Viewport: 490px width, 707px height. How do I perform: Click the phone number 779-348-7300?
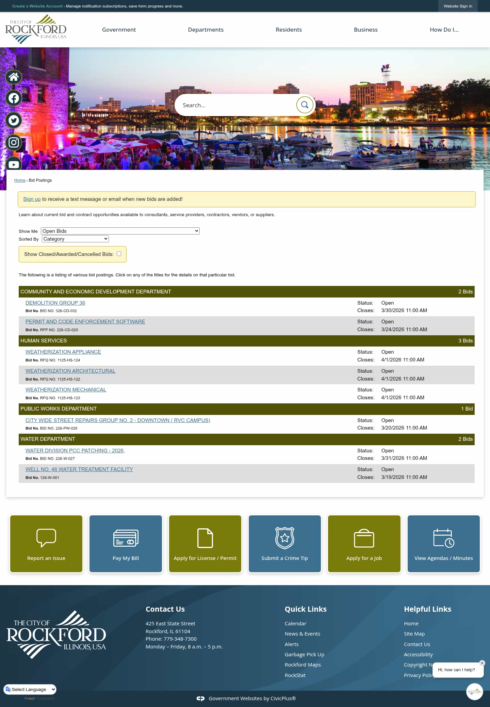coord(180,639)
